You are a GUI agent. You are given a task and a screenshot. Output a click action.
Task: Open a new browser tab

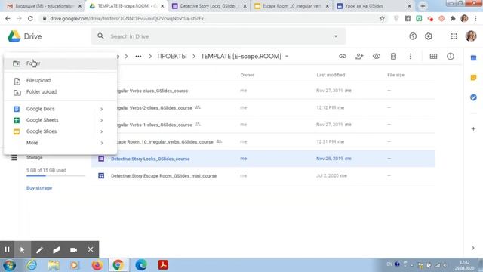pos(423,6)
